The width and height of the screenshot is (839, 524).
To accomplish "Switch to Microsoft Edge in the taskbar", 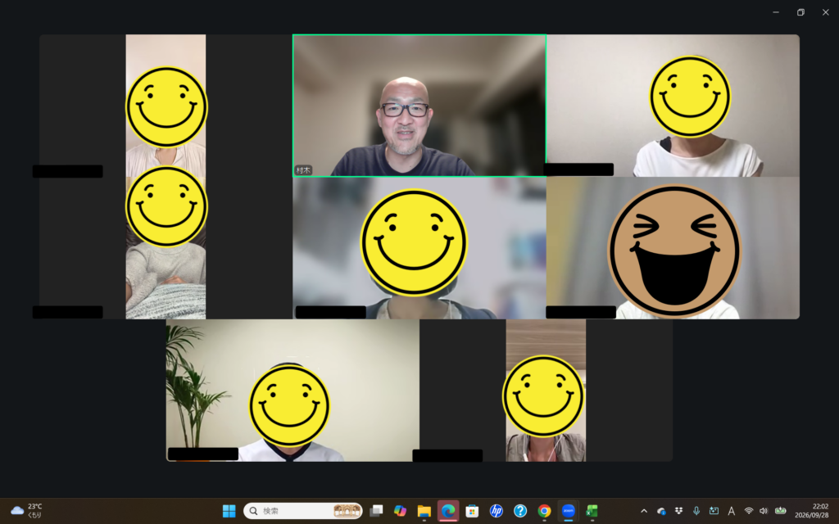I will 448,511.
